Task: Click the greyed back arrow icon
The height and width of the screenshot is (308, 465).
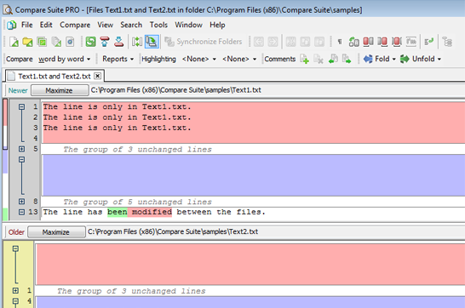Action: [x=259, y=42]
